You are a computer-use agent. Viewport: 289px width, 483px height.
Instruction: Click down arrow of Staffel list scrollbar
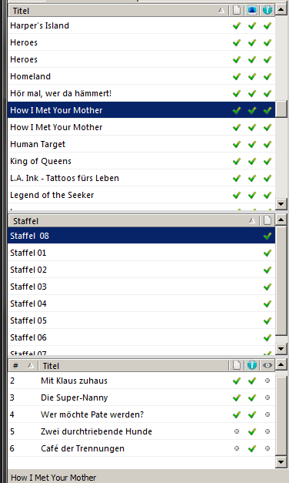pyautogui.click(x=281, y=349)
